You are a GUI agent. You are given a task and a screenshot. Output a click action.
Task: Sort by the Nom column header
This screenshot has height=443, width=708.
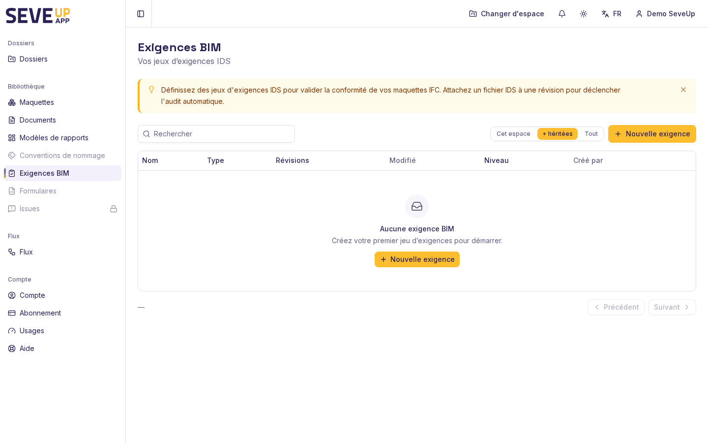click(x=150, y=160)
